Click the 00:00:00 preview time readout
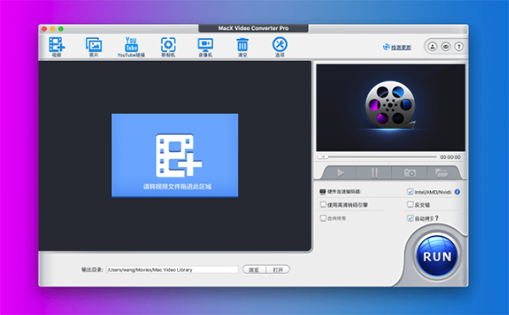Image resolution: width=509 pixels, height=315 pixels. point(450,157)
